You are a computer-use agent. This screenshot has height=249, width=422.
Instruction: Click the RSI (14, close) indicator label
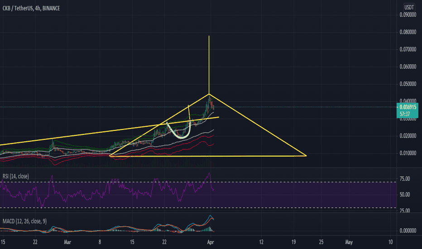tap(15, 176)
